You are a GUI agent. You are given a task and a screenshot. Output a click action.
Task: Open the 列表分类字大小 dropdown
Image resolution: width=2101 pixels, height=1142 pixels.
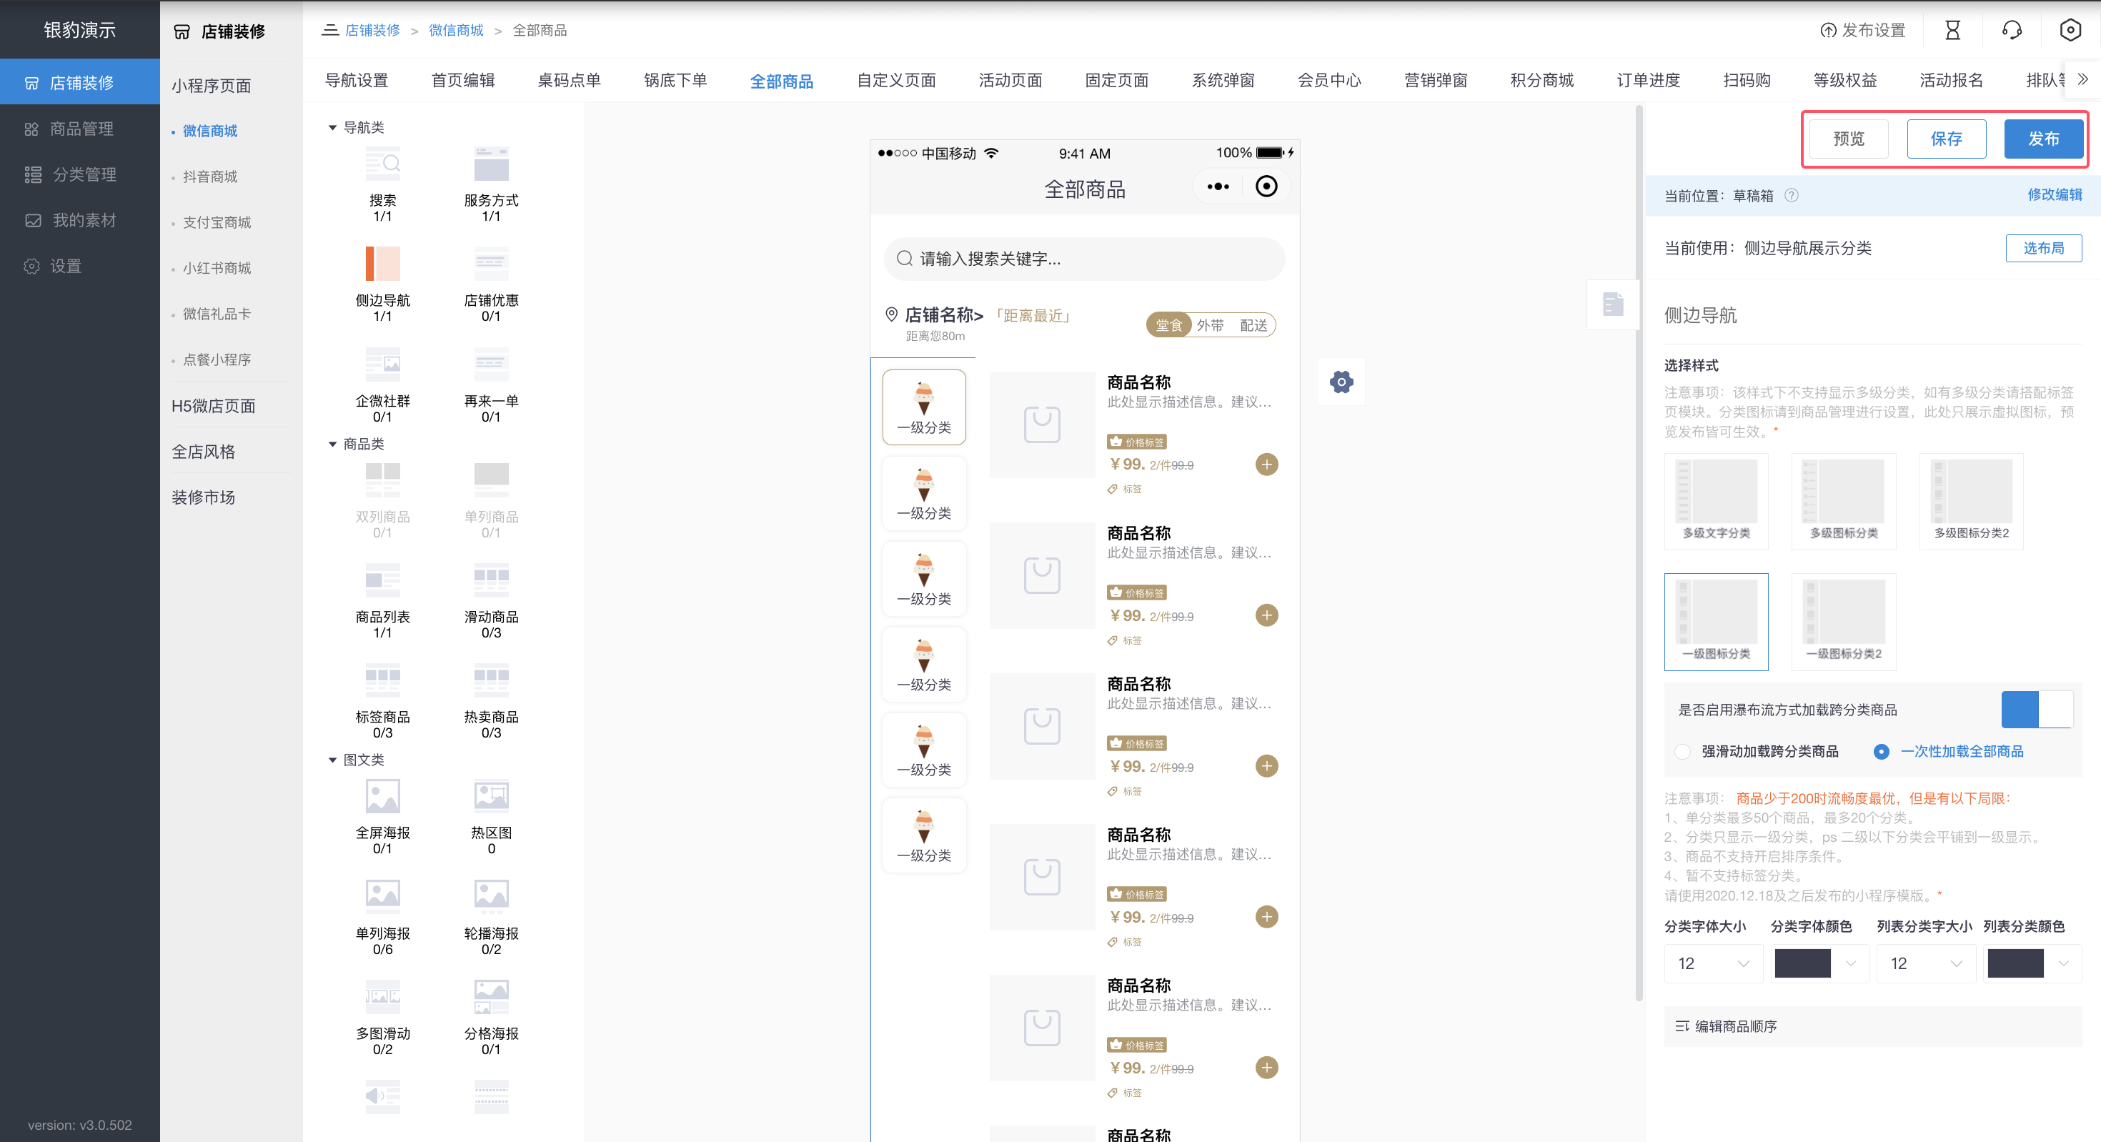[1927, 963]
